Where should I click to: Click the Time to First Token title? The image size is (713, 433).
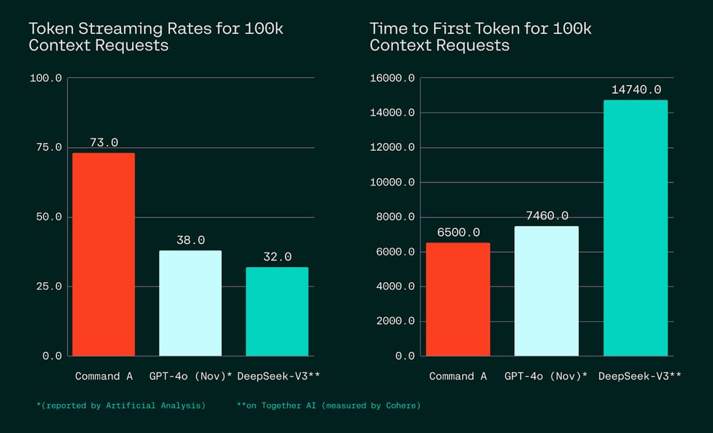point(480,37)
